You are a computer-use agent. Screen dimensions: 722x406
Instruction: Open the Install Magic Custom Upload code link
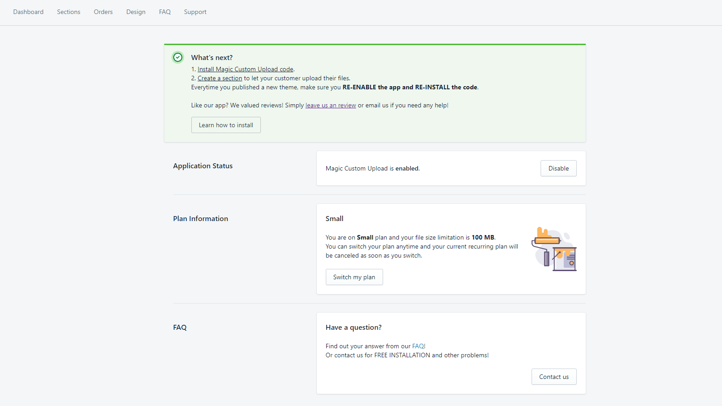point(245,69)
